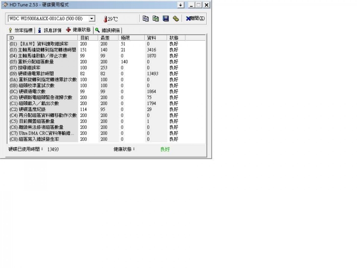Click the pin arrow button in title bar

point(180,5)
